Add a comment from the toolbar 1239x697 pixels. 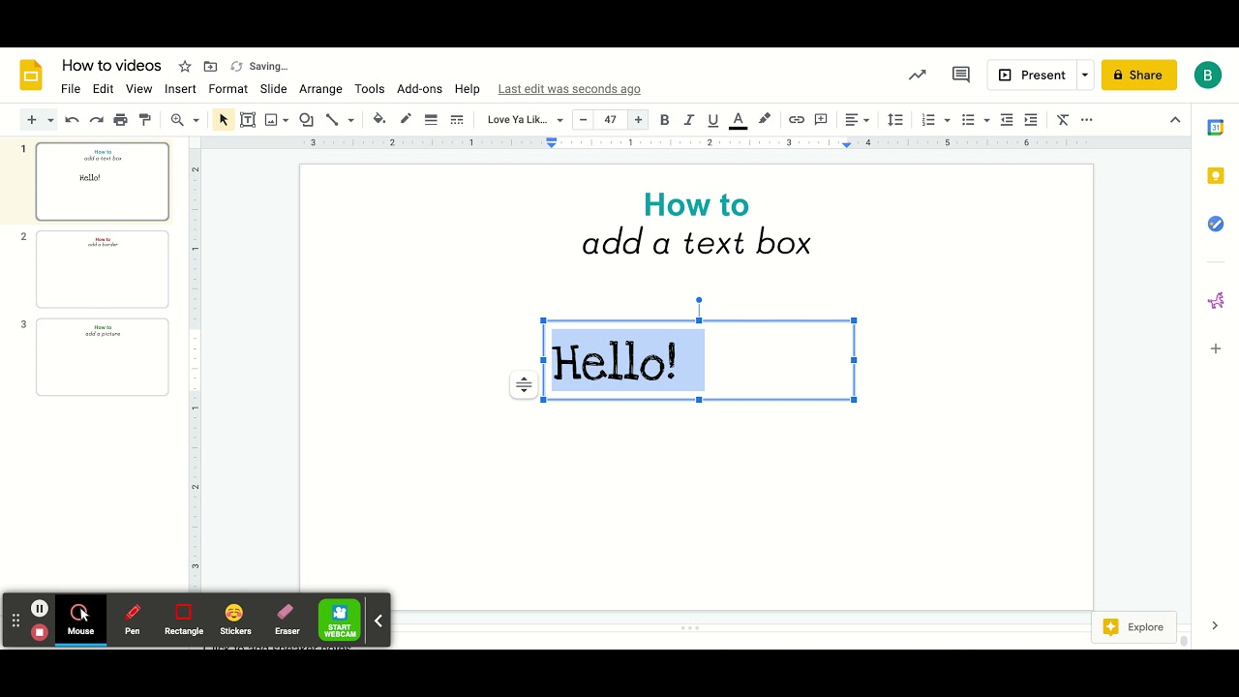[821, 120]
